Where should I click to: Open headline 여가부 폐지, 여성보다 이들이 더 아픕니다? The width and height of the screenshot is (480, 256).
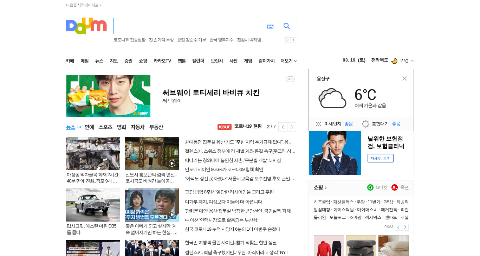(x=223, y=202)
